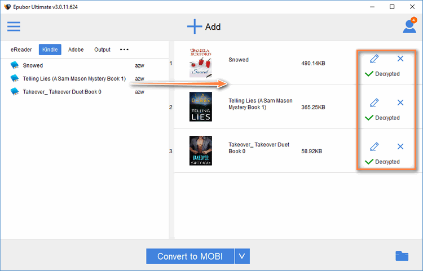
Task: Maximize the Epubor Ultimate window
Action: point(392,7)
